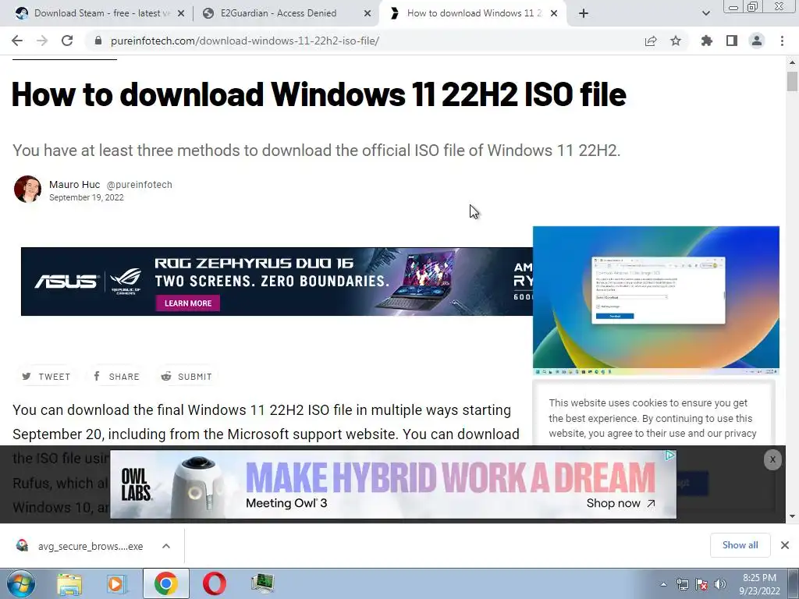Open the @pureinfotech handle link
The width and height of the screenshot is (799, 599).
pos(139,185)
